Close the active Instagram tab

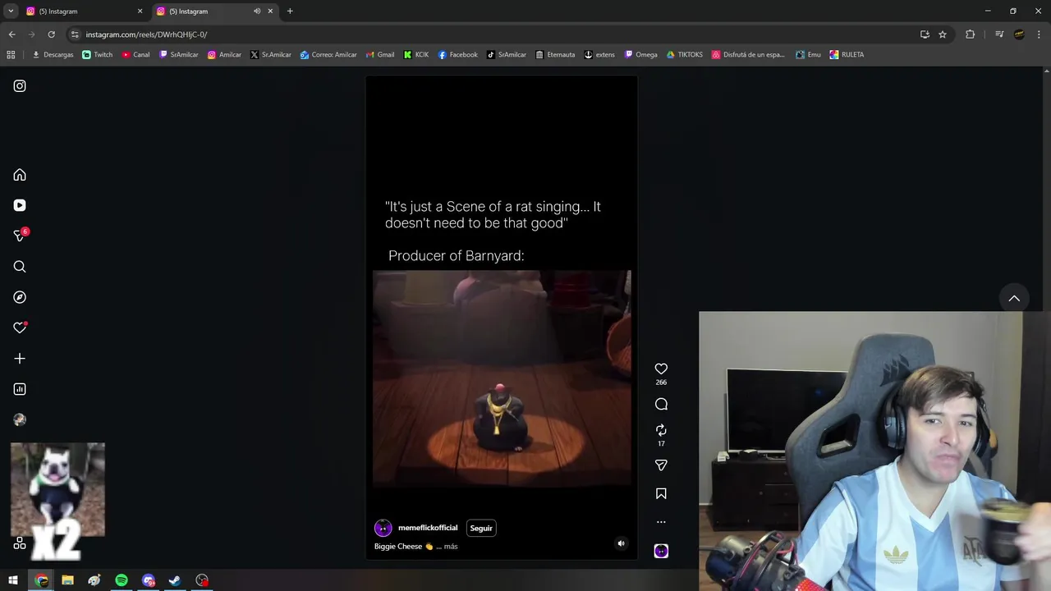click(270, 11)
